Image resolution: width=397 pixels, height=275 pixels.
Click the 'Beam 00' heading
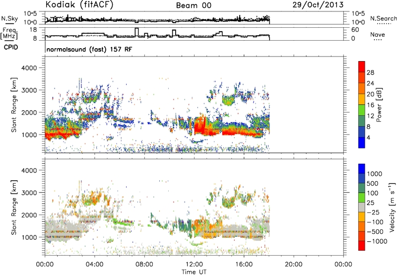tap(194, 5)
